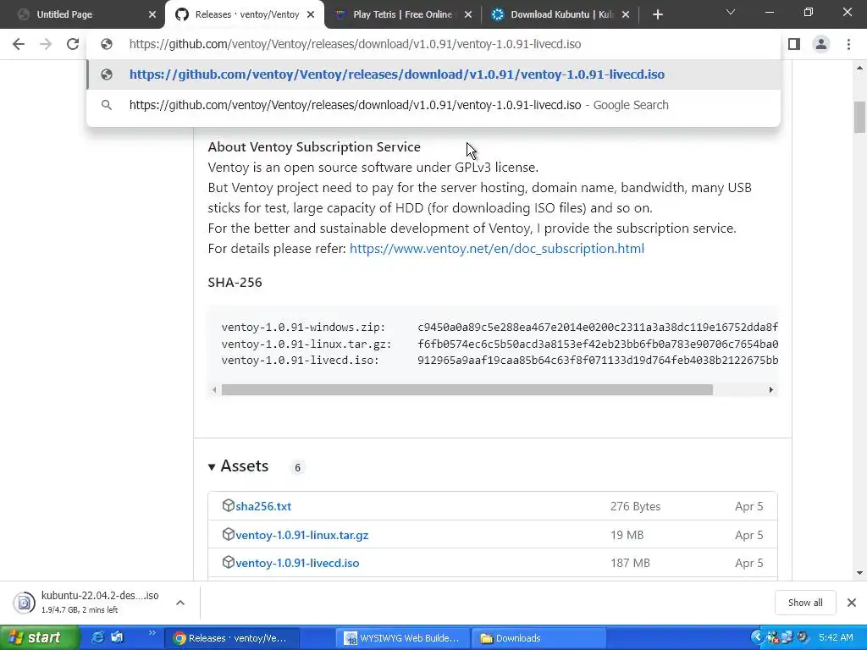Click the SHA-256 heading
The height and width of the screenshot is (650, 867).
(235, 283)
